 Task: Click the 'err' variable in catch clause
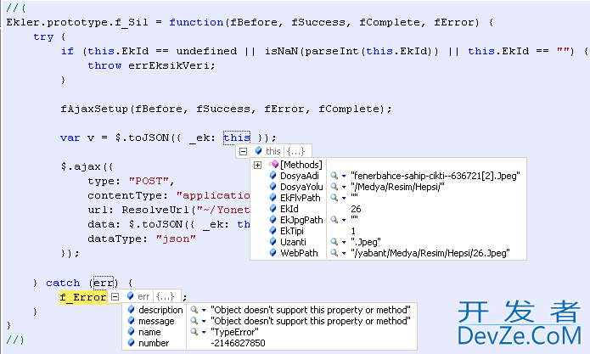[x=104, y=283]
